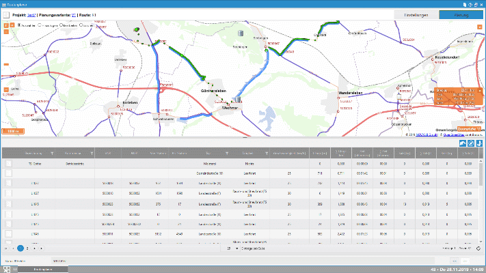Tick the checkbox in the first table row
This screenshot has width=486, height=273.
(8, 164)
